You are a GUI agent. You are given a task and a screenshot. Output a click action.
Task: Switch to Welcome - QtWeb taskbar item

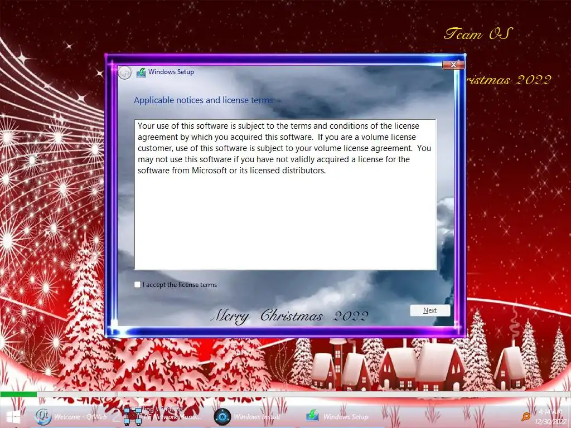(71, 417)
